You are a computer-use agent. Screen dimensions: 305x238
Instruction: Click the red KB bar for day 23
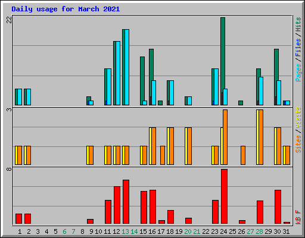[x=215, y=212]
